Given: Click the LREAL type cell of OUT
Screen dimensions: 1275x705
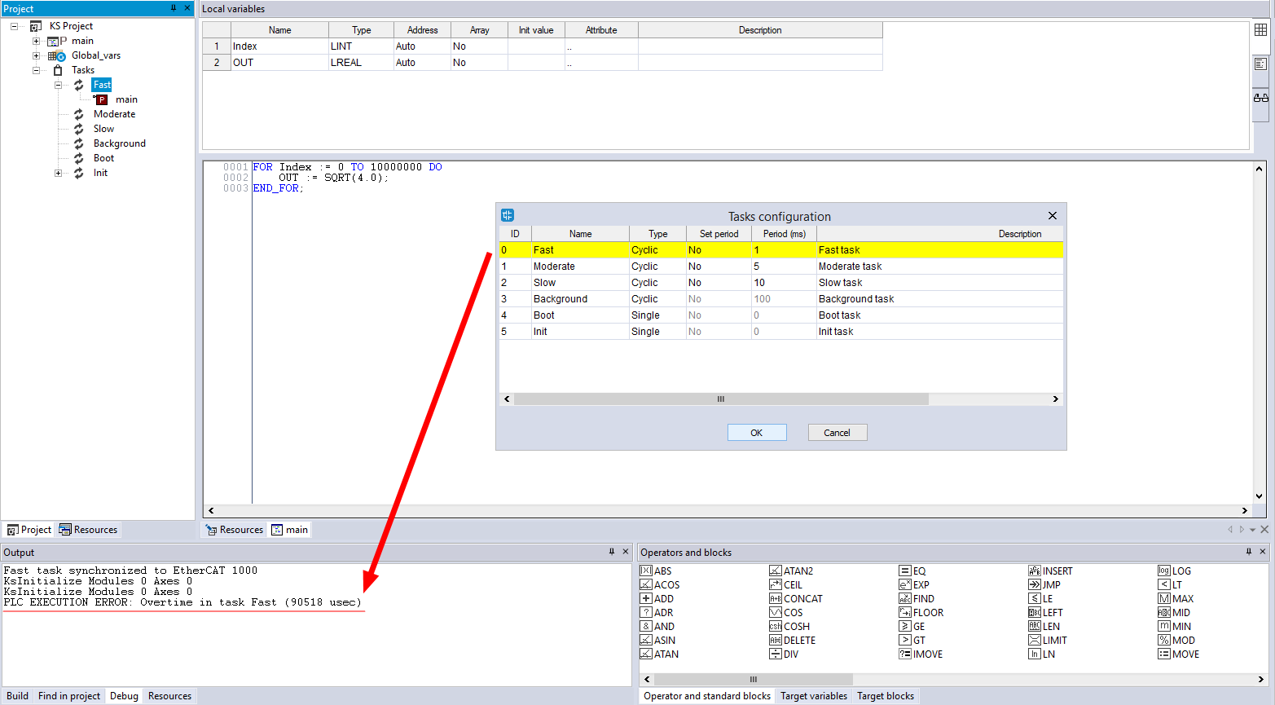Looking at the screenshot, I should [x=361, y=63].
